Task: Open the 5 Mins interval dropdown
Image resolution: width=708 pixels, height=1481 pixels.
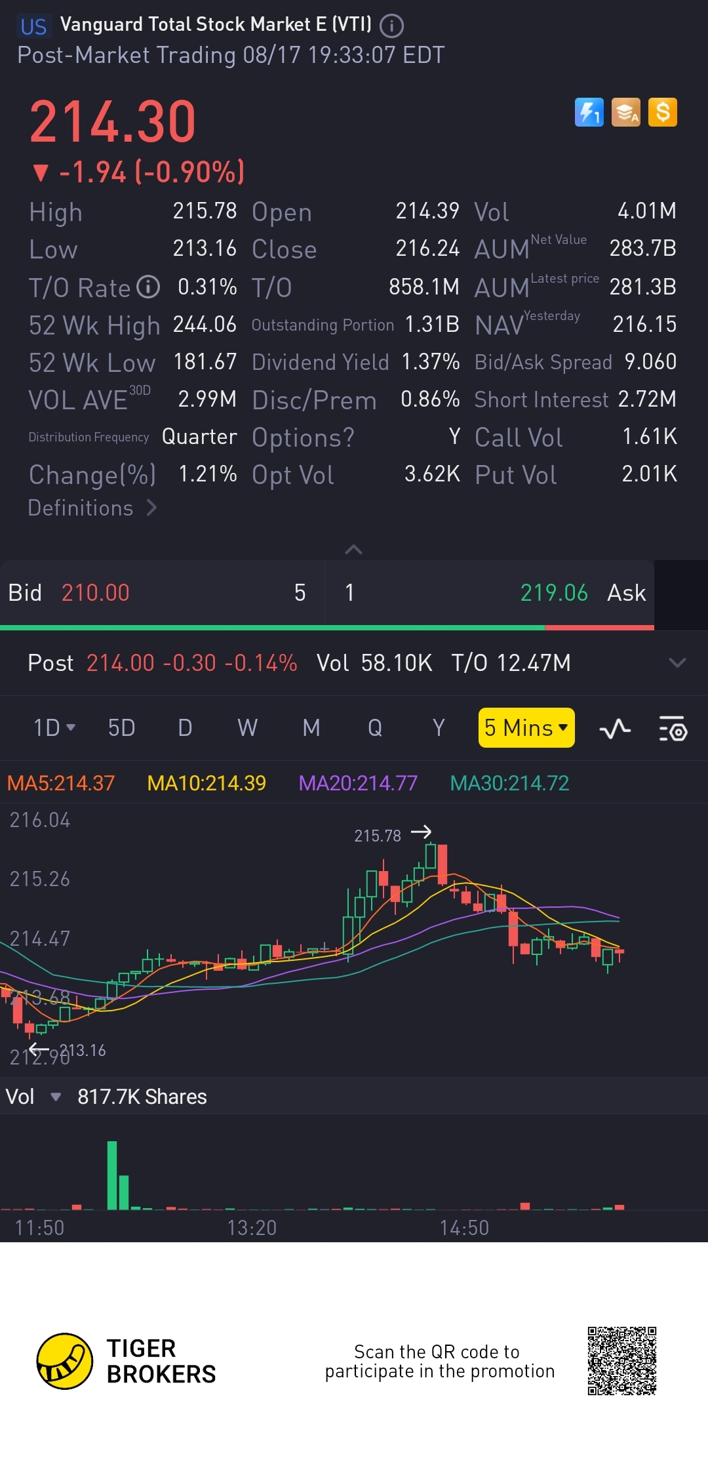Action: [x=526, y=727]
